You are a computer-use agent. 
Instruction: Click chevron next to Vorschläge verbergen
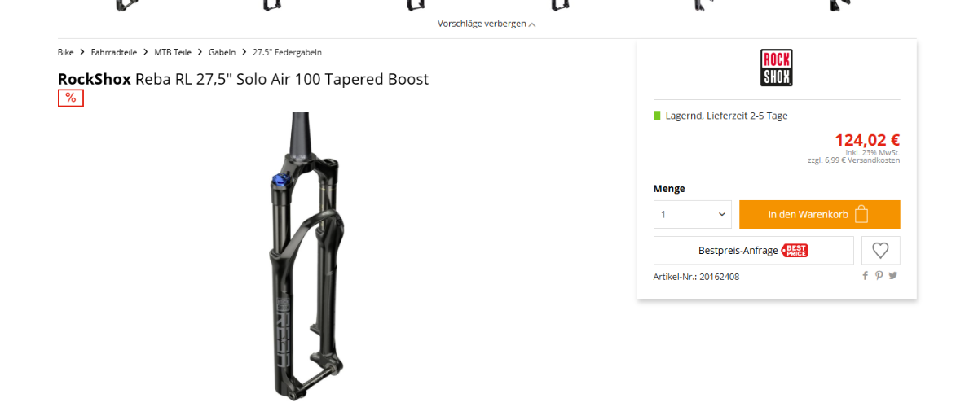pos(532,24)
